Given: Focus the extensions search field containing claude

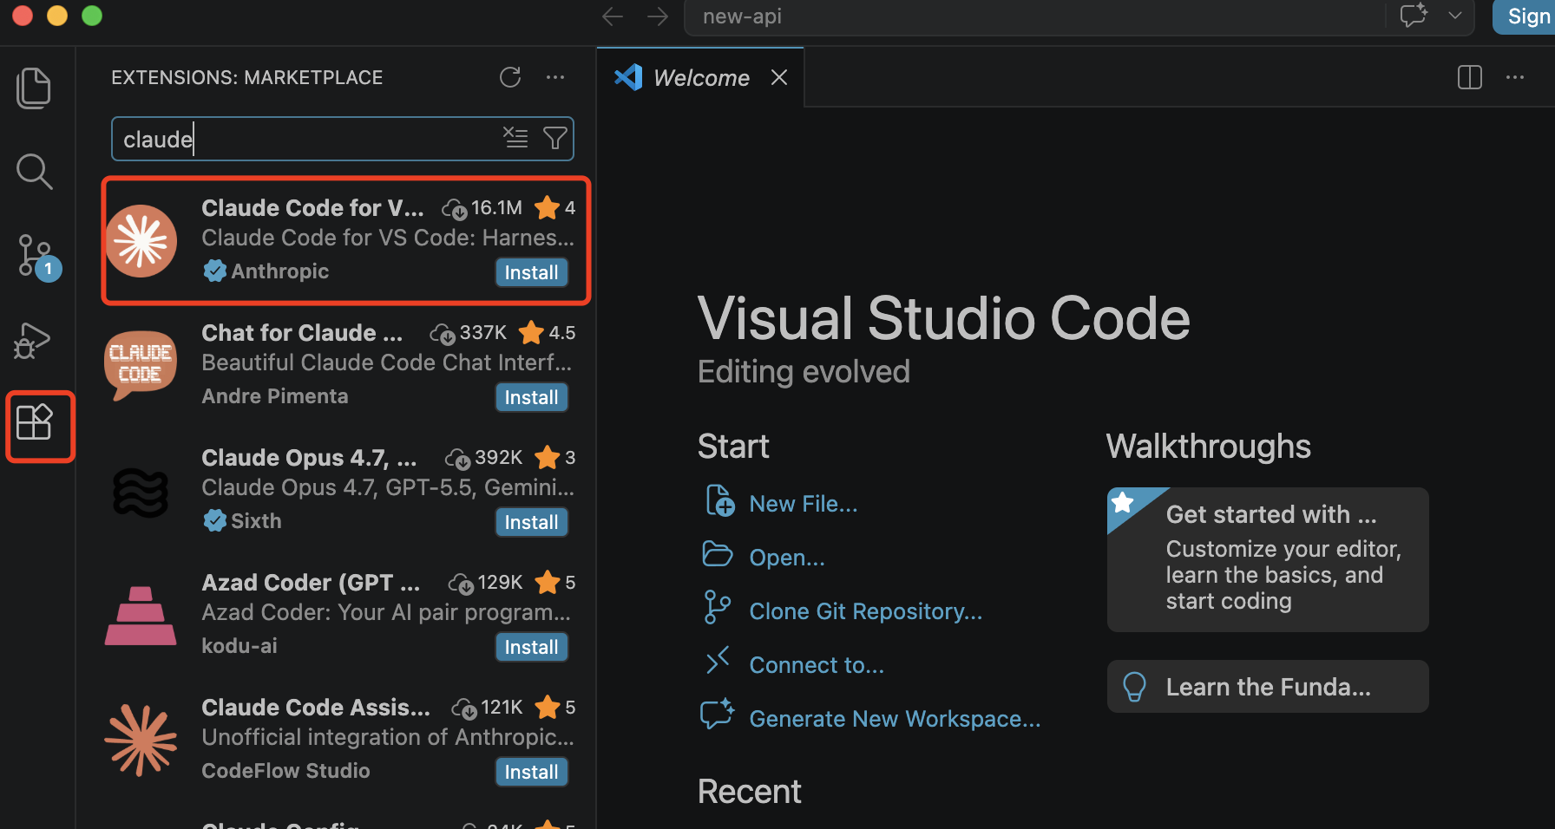Looking at the screenshot, I should [x=343, y=139].
